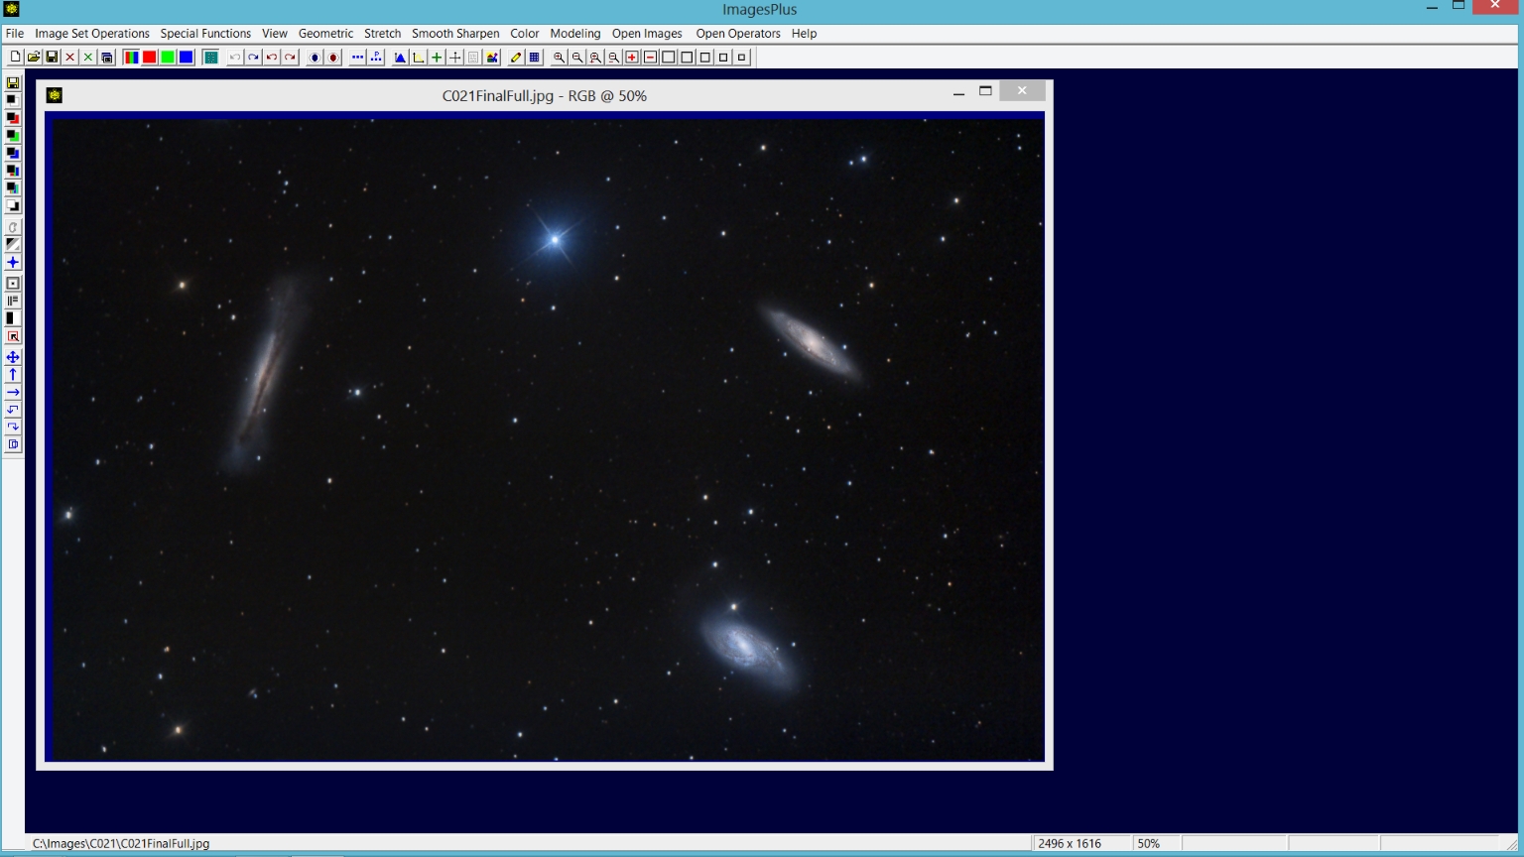Click black-and-red squares icon in left toolbar

click(13, 118)
